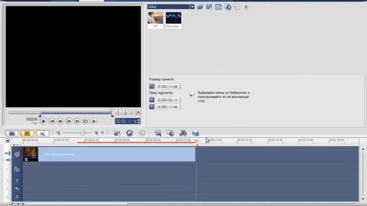Open the Video library dropdown

[192, 7]
